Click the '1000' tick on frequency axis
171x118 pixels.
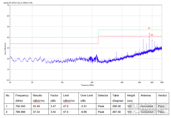[162, 83]
